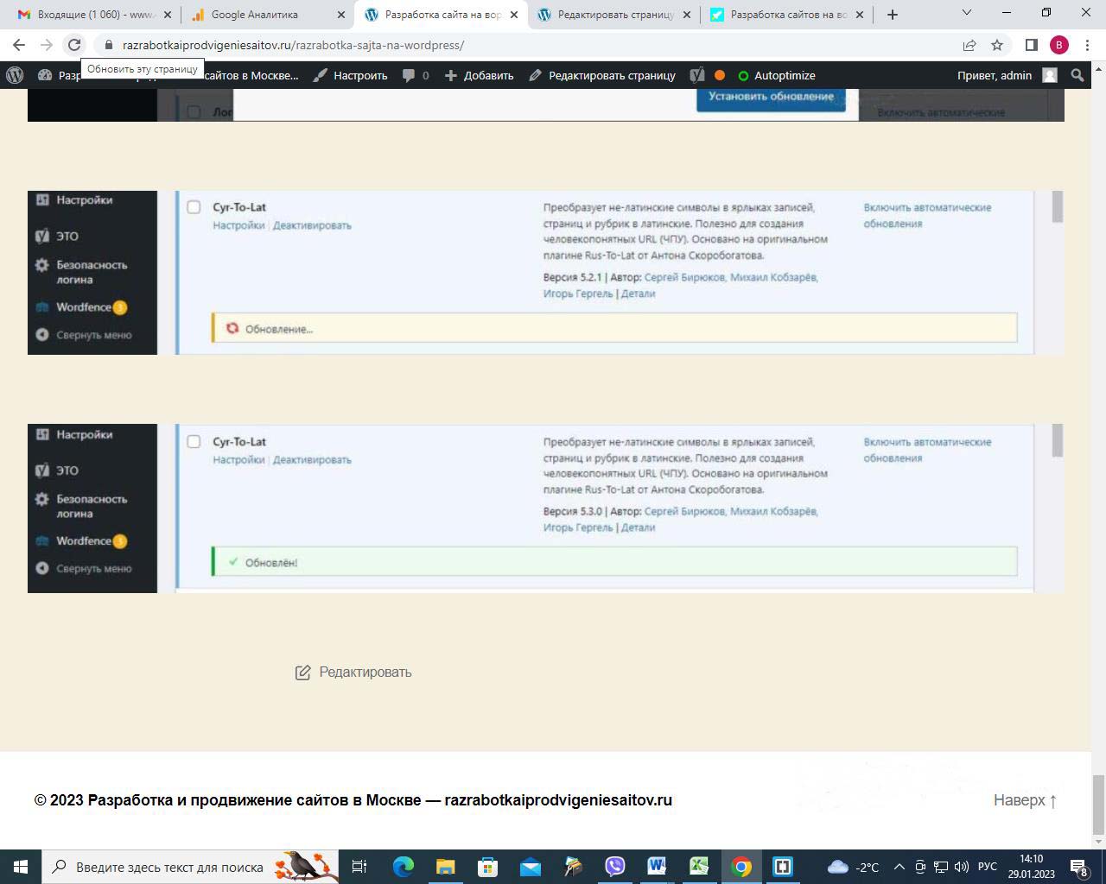Open the search magnifier in the admin bar
1106x884 pixels.
pyautogui.click(x=1077, y=75)
